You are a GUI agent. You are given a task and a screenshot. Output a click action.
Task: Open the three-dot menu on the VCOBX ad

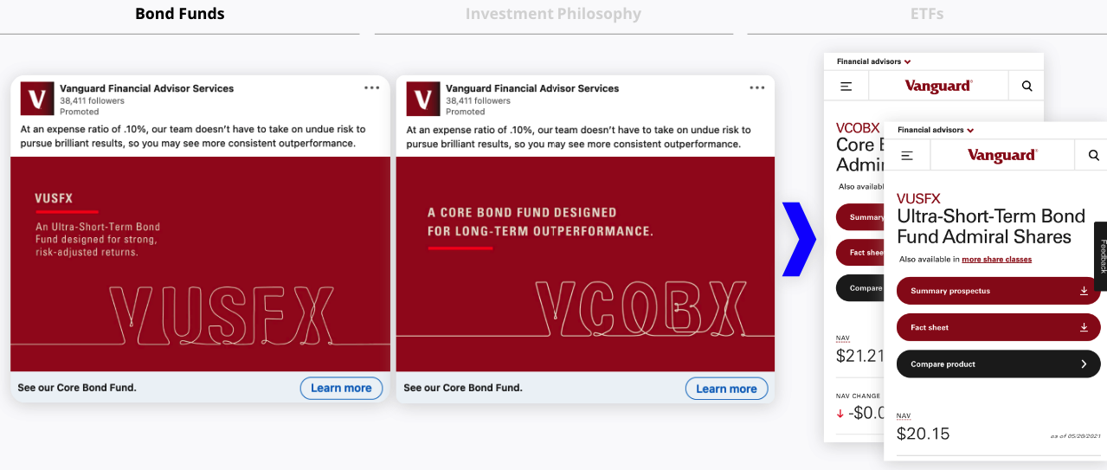757,87
